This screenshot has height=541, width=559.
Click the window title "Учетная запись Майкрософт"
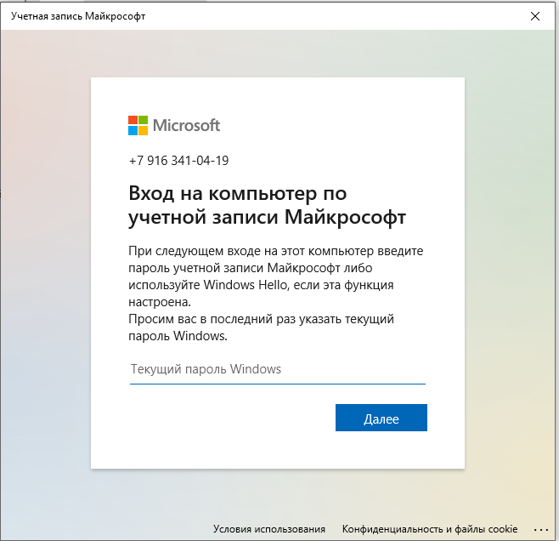tap(78, 16)
